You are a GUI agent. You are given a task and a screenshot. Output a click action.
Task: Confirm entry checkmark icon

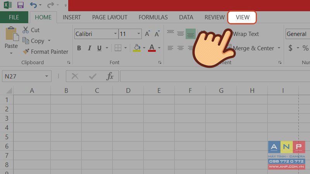(x=93, y=76)
